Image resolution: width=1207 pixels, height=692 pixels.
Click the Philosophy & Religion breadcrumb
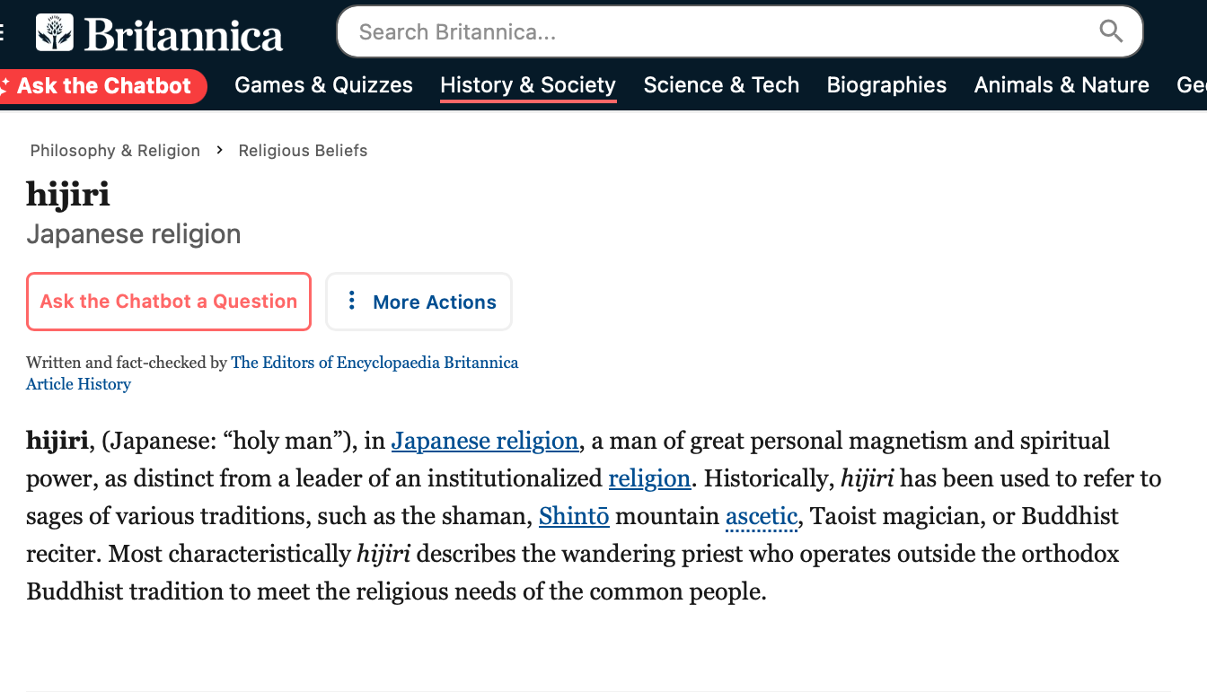(x=115, y=150)
